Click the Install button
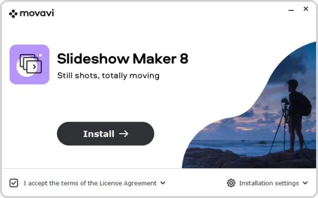The height and width of the screenshot is (198, 318). coord(105,133)
